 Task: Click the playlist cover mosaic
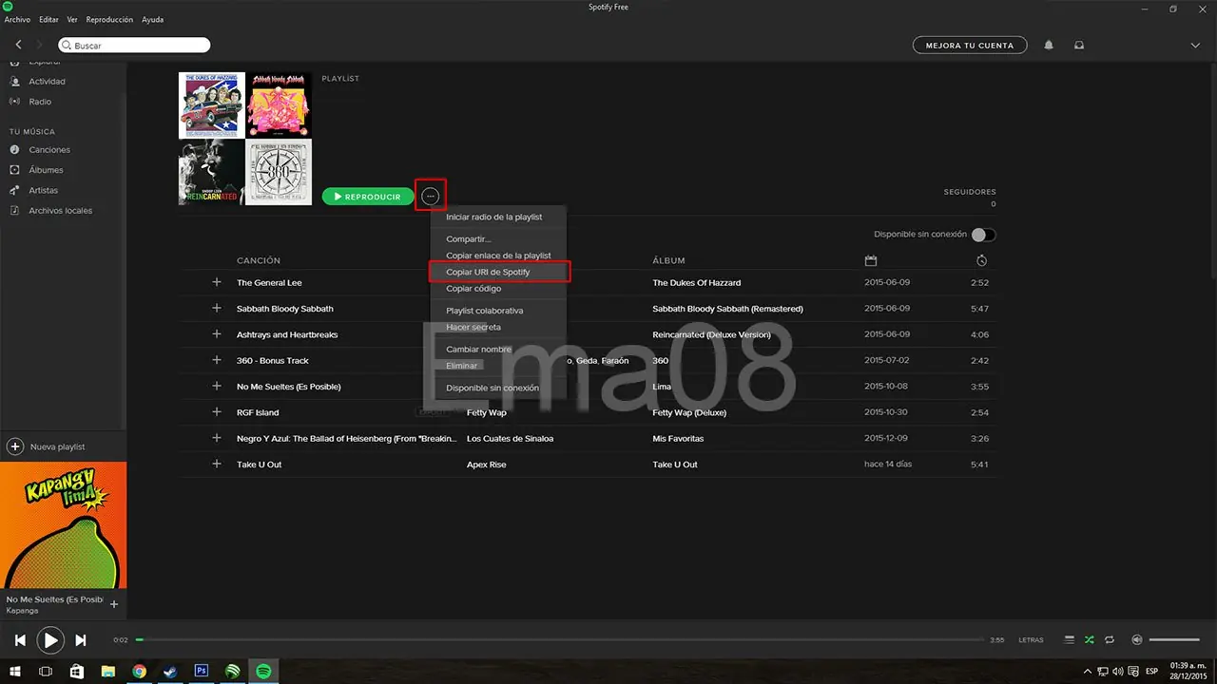click(245, 139)
